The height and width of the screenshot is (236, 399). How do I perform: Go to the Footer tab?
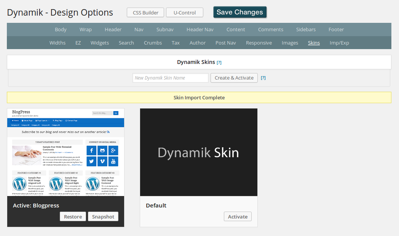pyautogui.click(x=336, y=29)
